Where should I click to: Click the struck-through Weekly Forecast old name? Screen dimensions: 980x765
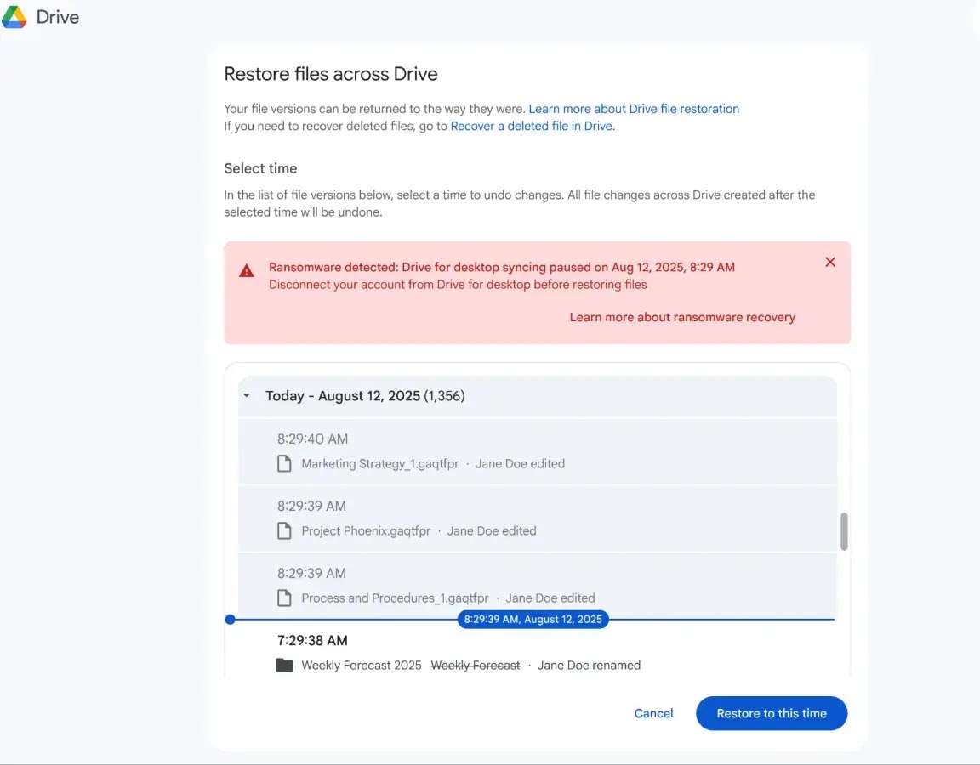(476, 666)
